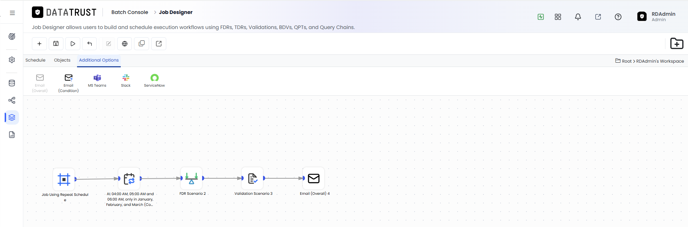688x227 pixels.
Task: Open the RDAdmin user profile menu
Action: [656, 16]
